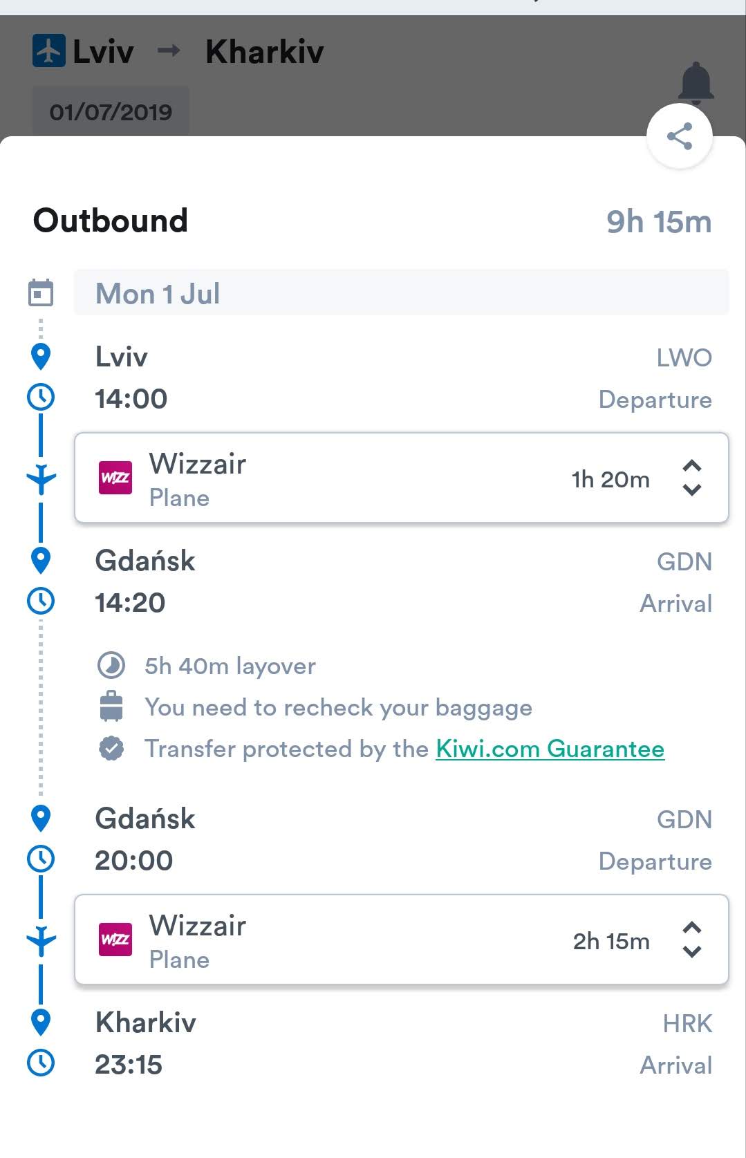746x1158 pixels.
Task: Tap the 14:00 departure clock icon
Action: (41, 398)
